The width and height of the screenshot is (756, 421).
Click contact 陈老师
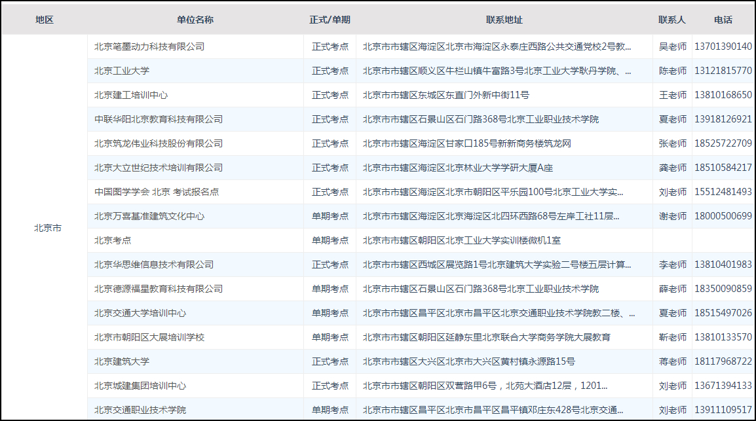pos(673,71)
